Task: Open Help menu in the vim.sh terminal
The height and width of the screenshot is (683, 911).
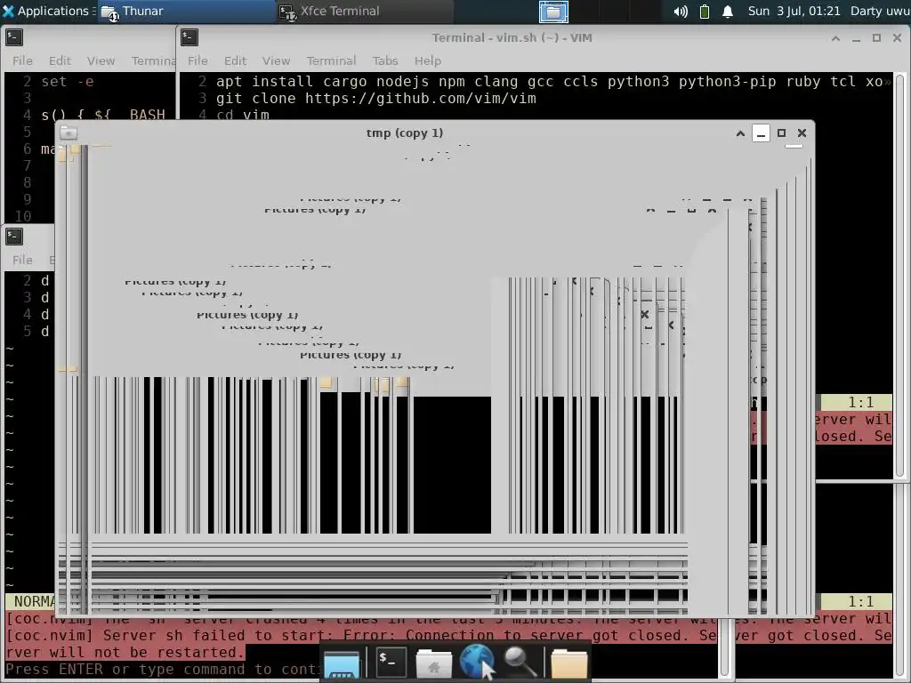Action: click(x=428, y=60)
